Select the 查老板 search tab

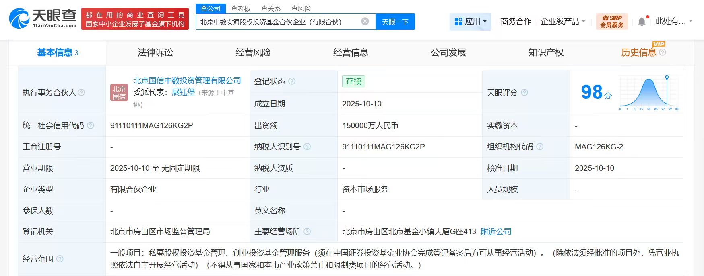(x=241, y=8)
